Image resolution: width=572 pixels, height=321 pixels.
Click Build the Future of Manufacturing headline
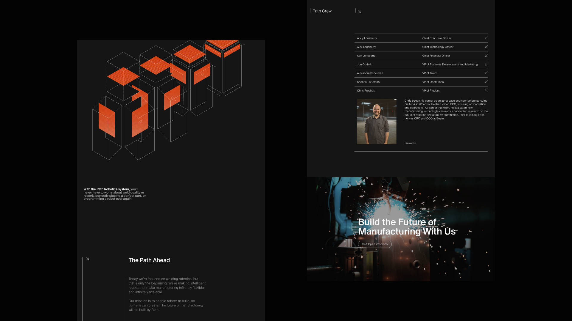407,227
